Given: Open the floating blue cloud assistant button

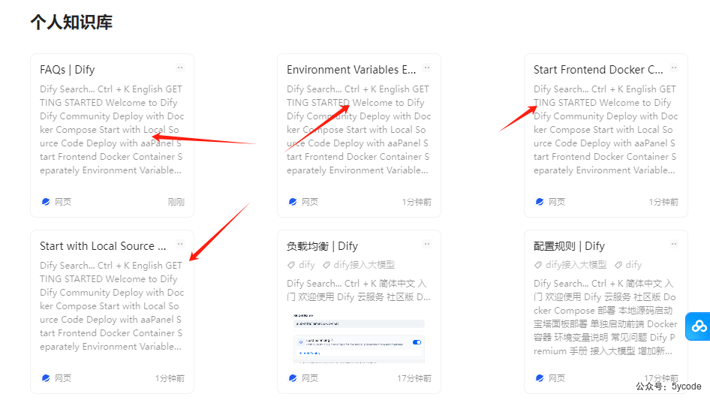Looking at the screenshot, I should point(698,326).
